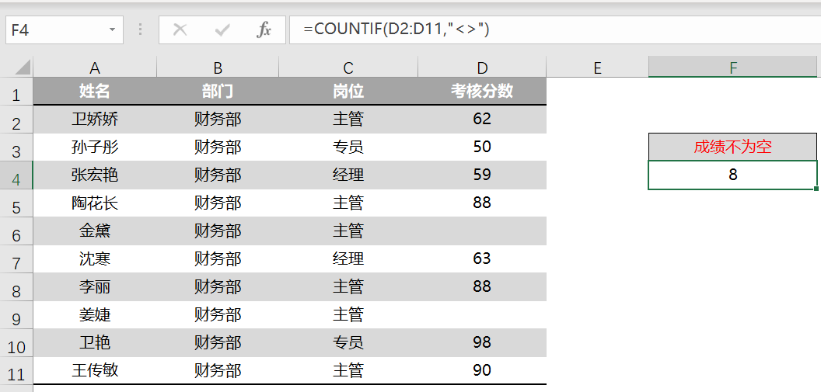This screenshot has height=392, width=821.
Task: Click the Cancel (X) formula bar icon
Action: 180,29
